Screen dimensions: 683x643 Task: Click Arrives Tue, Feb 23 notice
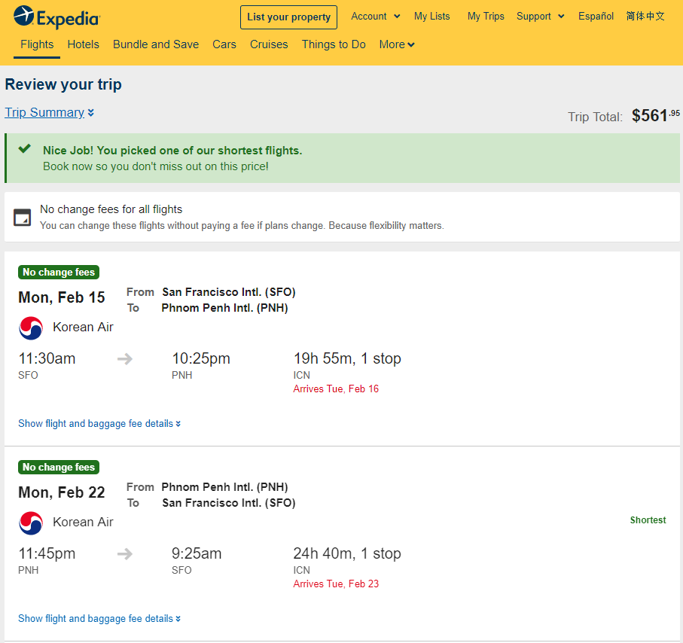(336, 584)
